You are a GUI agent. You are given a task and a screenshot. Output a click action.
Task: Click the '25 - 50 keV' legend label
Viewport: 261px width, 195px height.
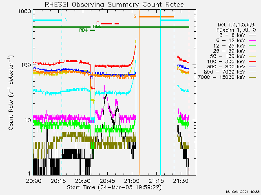click(229, 51)
